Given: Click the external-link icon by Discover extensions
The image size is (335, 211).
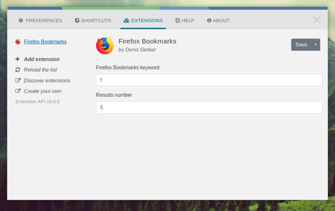Looking at the screenshot, I should point(18,80).
